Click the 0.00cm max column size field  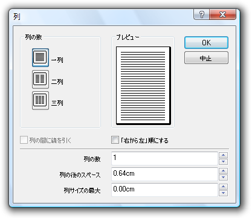click(164, 190)
